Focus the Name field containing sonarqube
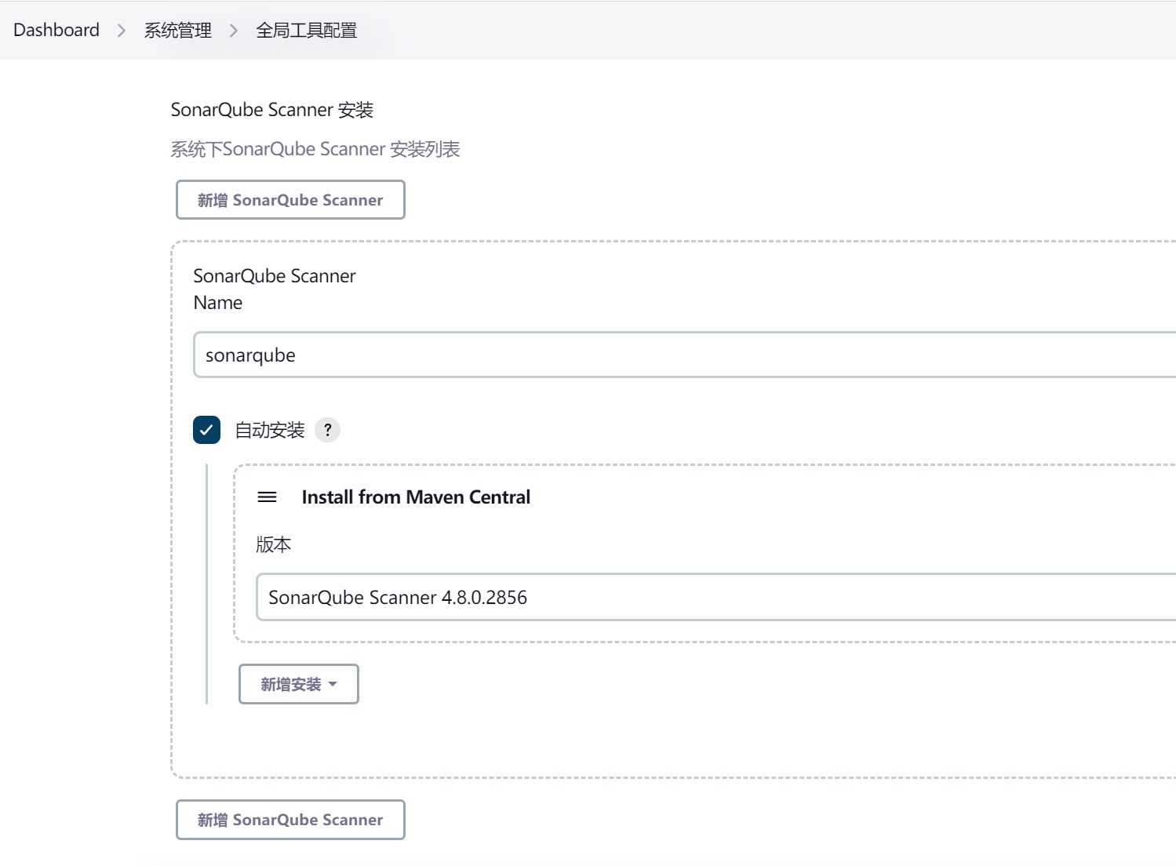1176x866 pixels. pyautogui.click(x=684, y=355)
